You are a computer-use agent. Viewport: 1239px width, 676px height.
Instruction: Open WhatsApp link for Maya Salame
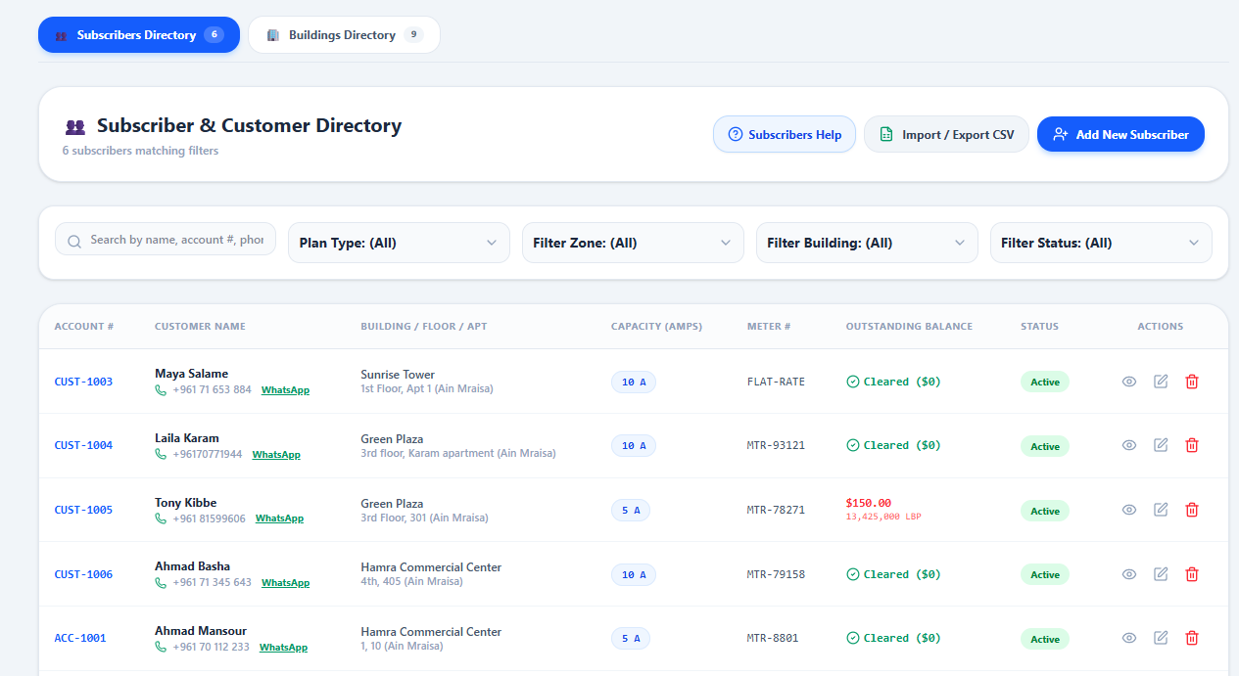coord(285,390)
